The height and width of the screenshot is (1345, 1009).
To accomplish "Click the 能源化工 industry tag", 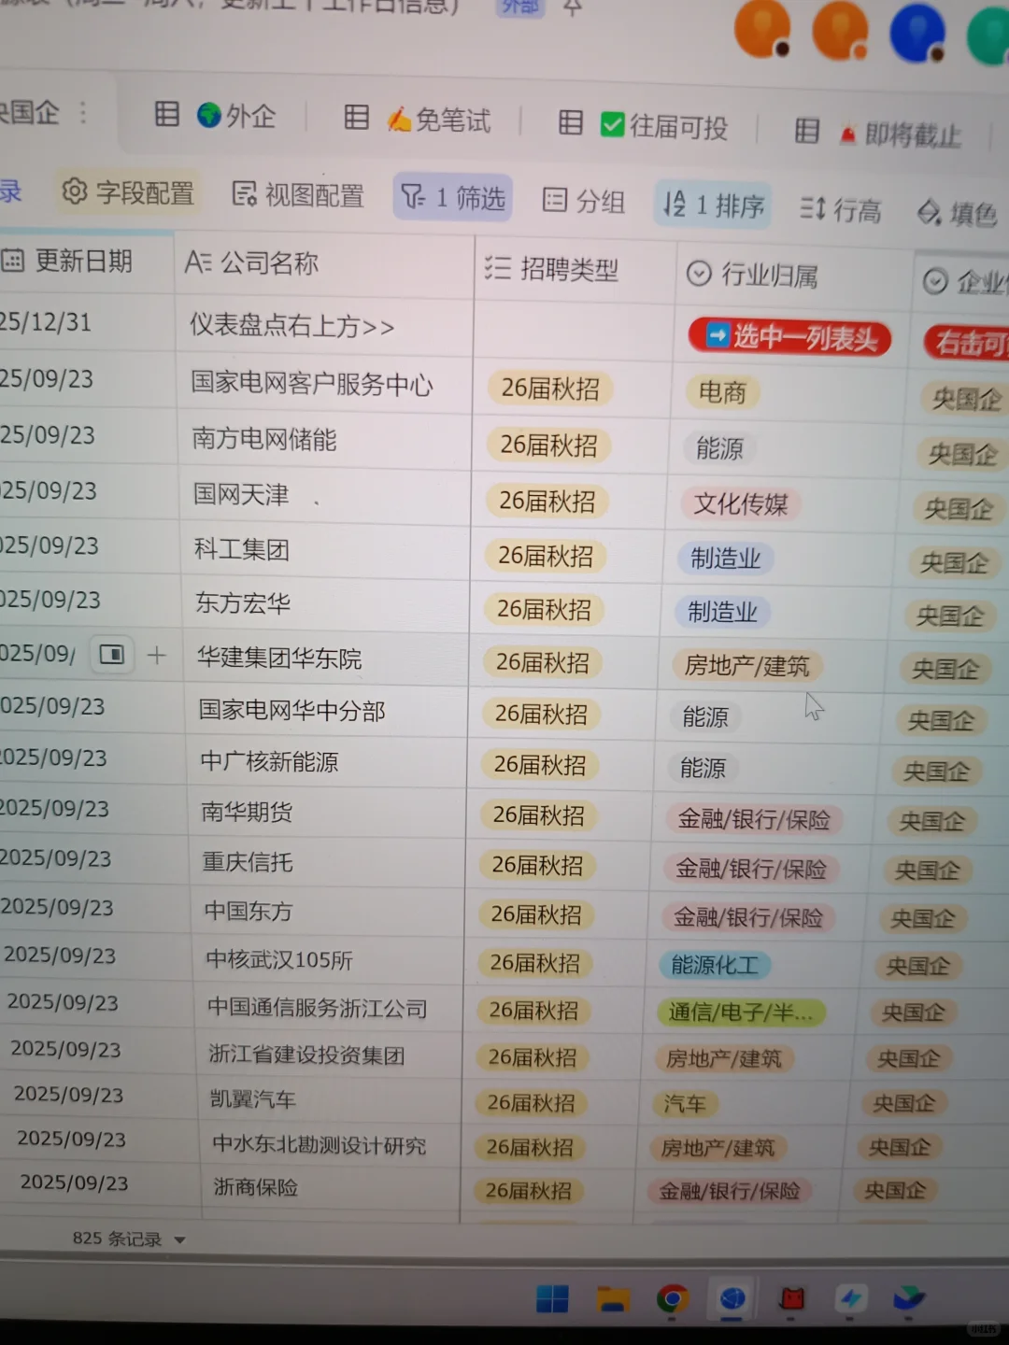I will click(716, 965).
